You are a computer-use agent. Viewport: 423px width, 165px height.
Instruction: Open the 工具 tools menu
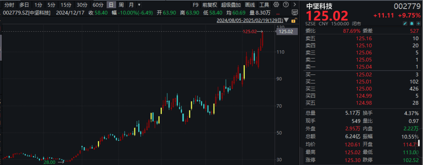tap(264, 5)
